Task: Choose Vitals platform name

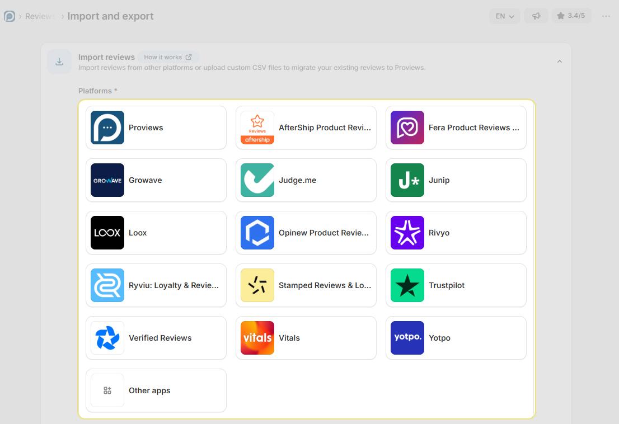Action: (x=289, y=338)
